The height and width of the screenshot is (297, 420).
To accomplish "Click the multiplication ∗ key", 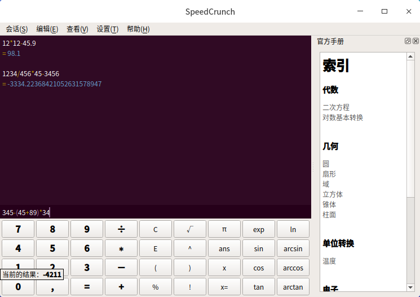I will coord(121,248).
